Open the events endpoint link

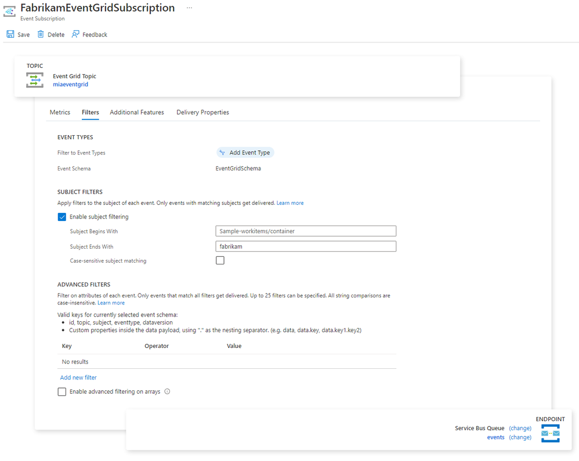coord(495,437)
